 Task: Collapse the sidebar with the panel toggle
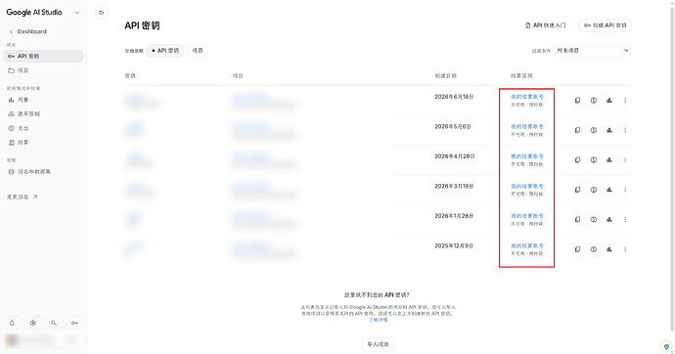click(x=101, y=13)
